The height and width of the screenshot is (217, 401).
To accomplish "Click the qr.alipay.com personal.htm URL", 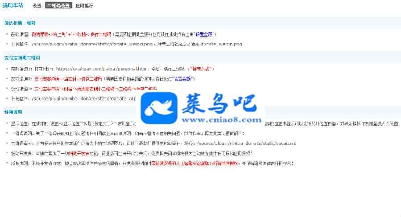I will point(101,69).
